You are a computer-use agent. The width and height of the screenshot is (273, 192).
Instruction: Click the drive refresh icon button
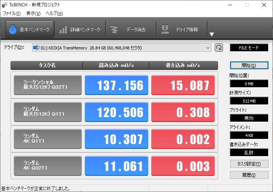coord(219,48)
